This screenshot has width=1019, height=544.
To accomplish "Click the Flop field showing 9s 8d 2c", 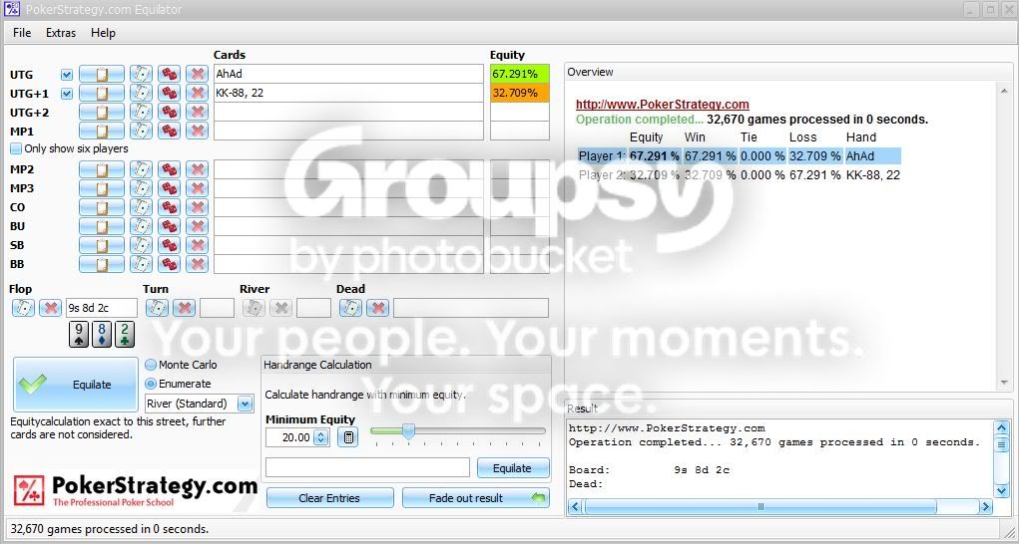I will (x=102, y=308).
